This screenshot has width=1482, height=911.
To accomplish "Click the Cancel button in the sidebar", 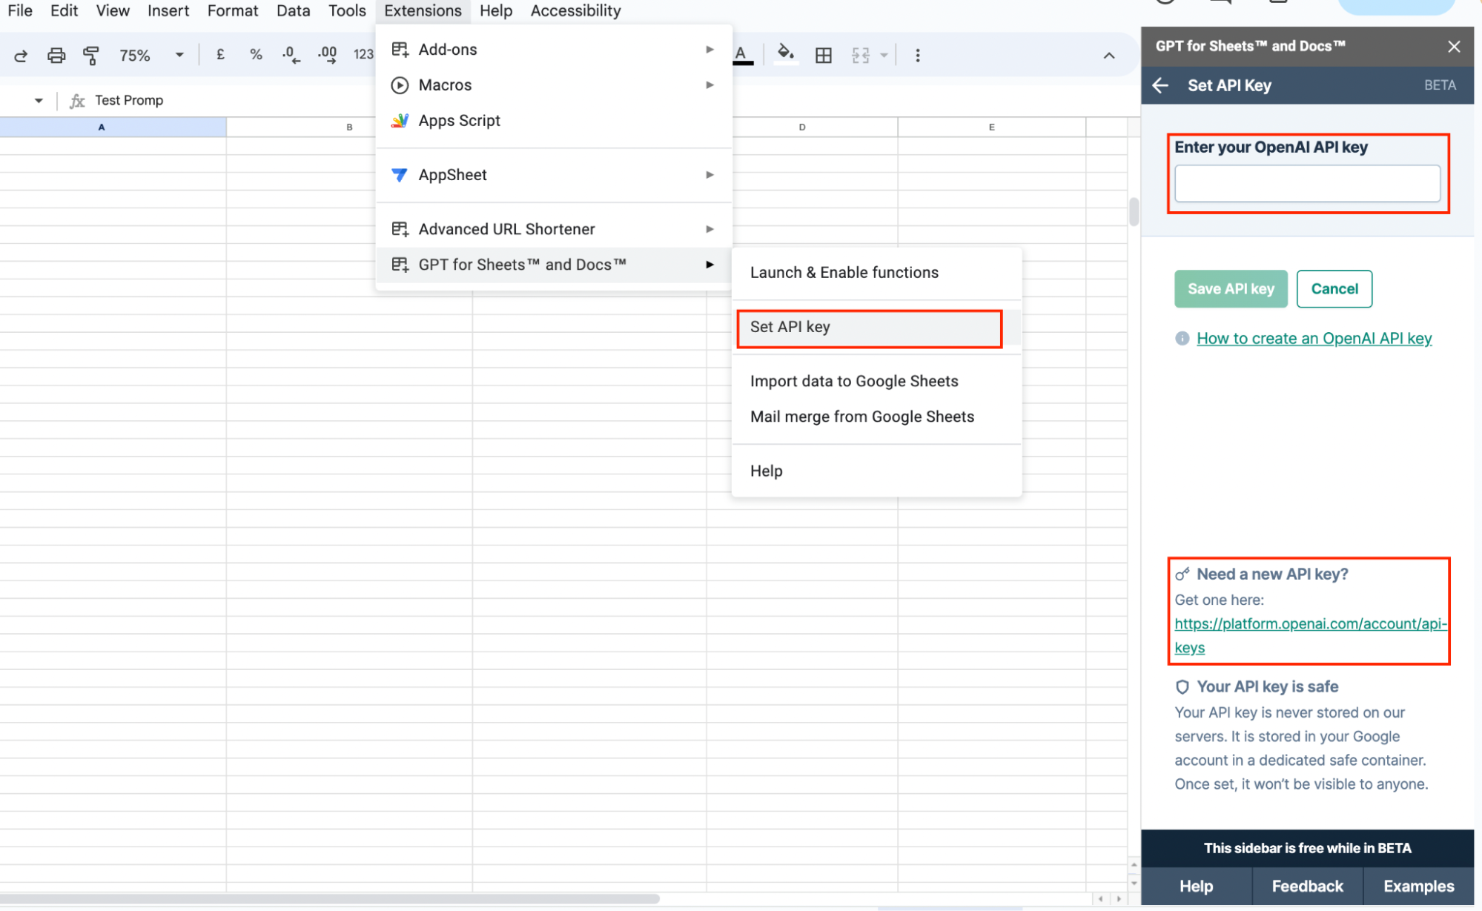I will [1334, 289].
